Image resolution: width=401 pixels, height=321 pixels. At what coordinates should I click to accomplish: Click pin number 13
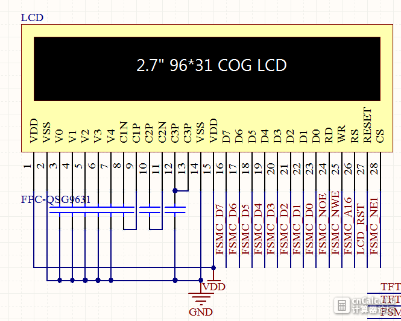click(182, 169)
